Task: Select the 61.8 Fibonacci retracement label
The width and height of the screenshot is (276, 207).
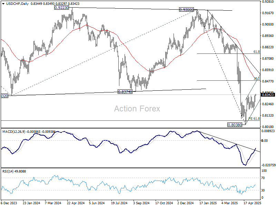Action: click(256, 52)
